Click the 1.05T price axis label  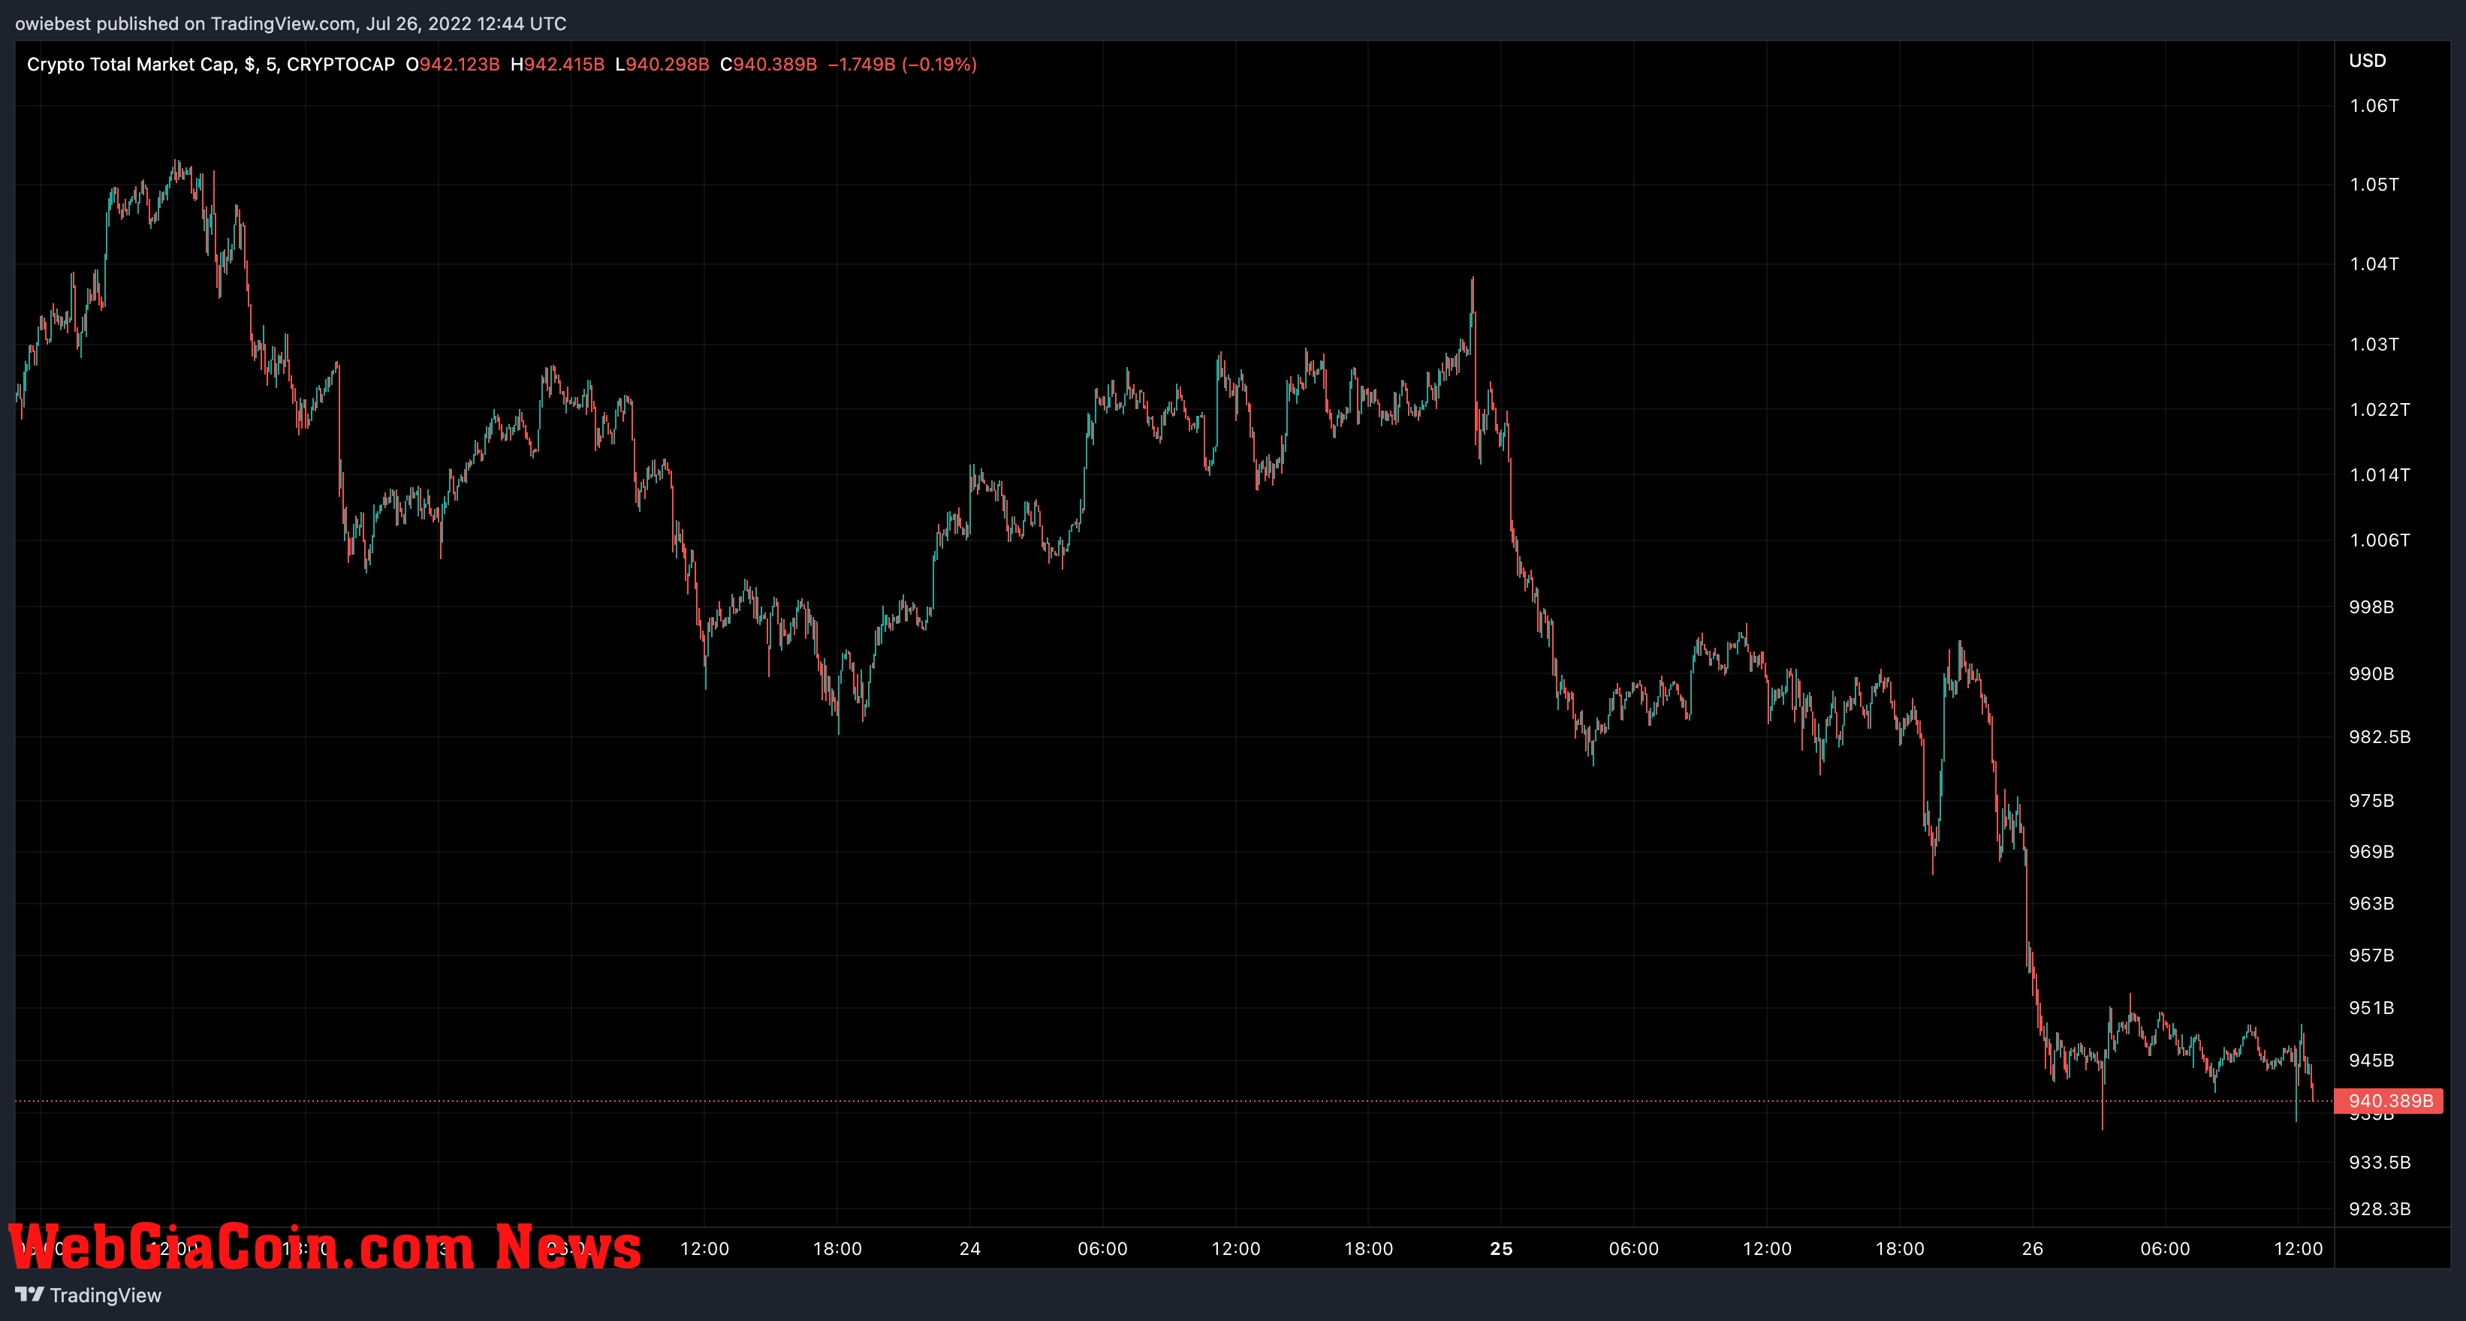click(x=2374, y=184)
